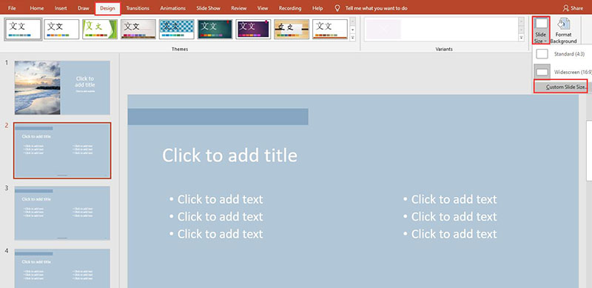Expand the full Themes gallery
The image size is (592, 288).
point(353,38)
